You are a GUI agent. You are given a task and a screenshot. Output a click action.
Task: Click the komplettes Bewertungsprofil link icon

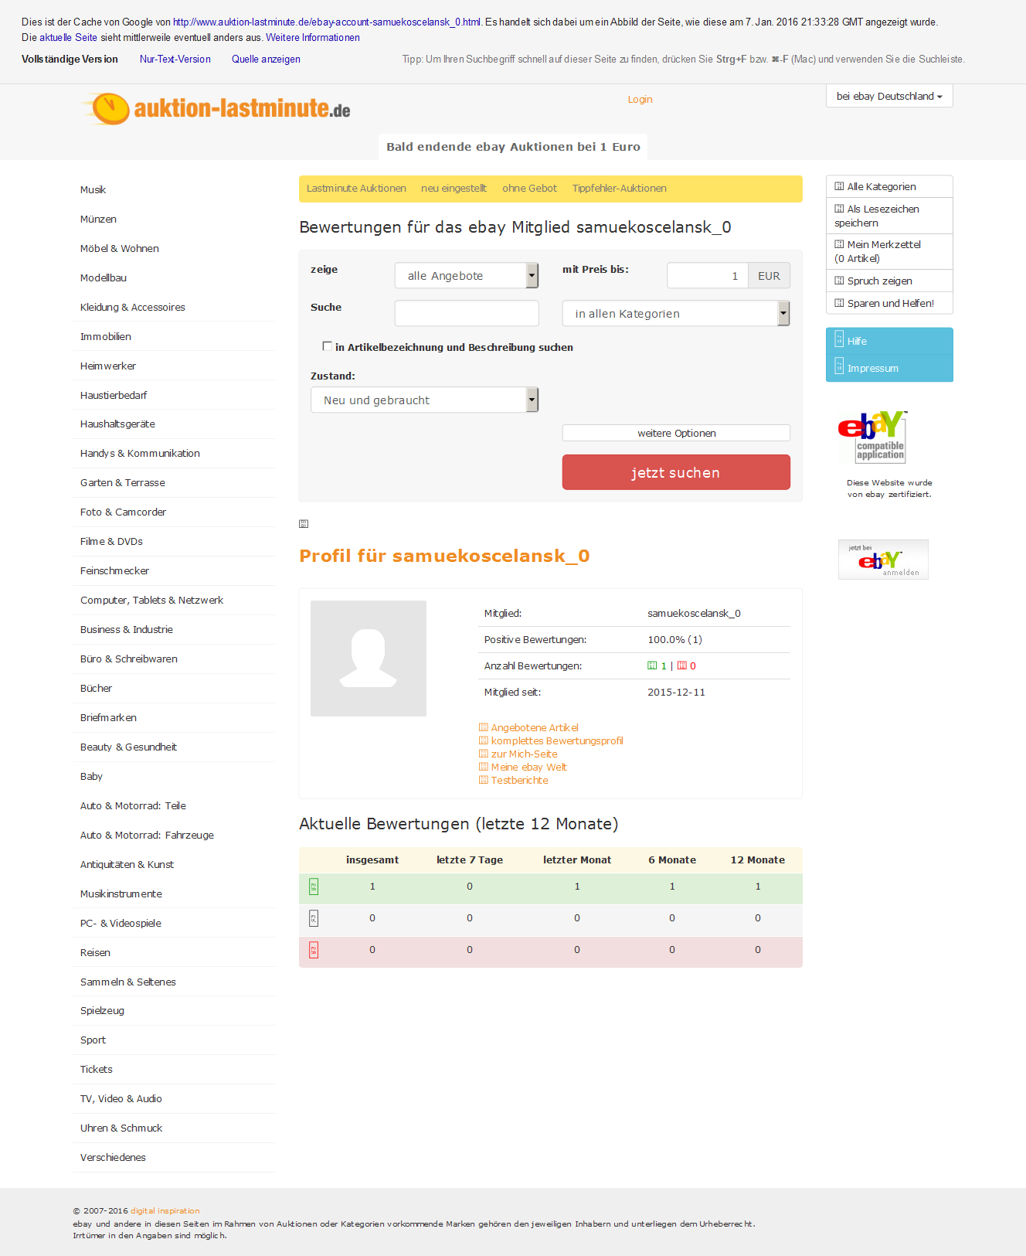pos(484,740)
